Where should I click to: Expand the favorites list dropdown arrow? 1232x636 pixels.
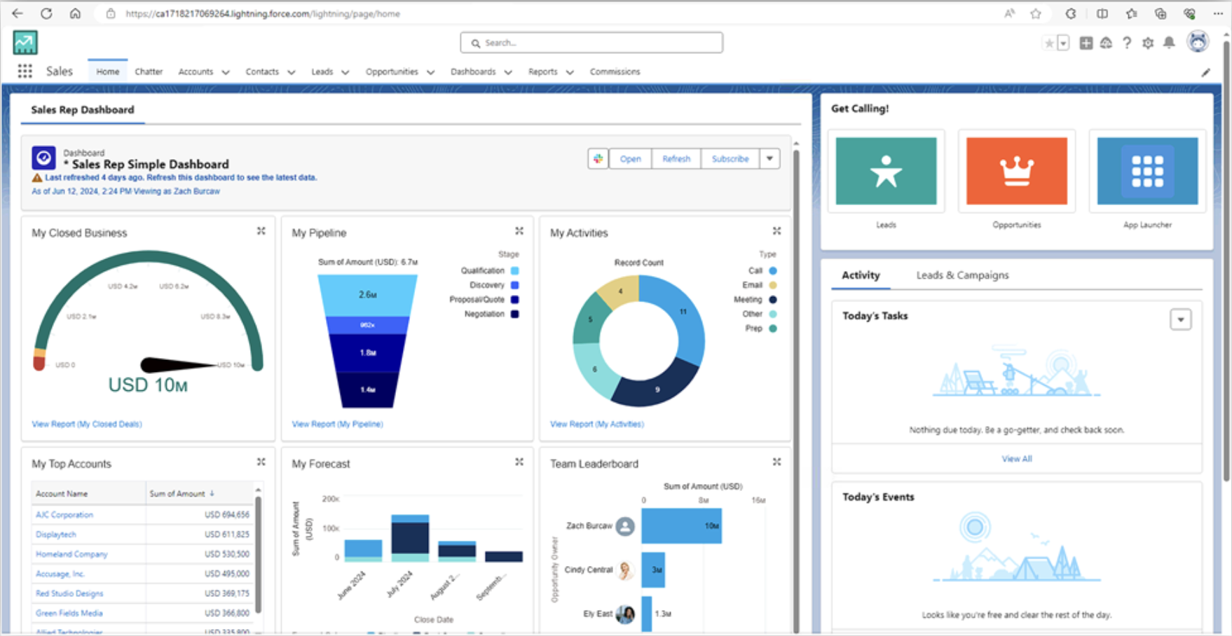pos(1063,43)
